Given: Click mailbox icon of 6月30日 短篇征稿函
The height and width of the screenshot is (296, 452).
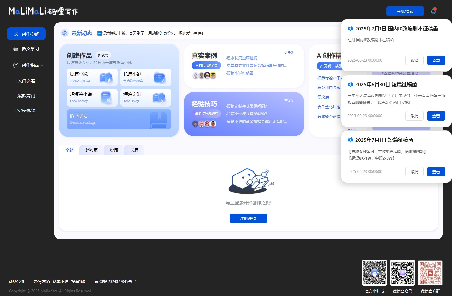Looking at the screenshot, I should (350, 84).
